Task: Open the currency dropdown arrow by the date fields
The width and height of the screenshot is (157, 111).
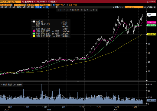Action: tap(51, 5)
